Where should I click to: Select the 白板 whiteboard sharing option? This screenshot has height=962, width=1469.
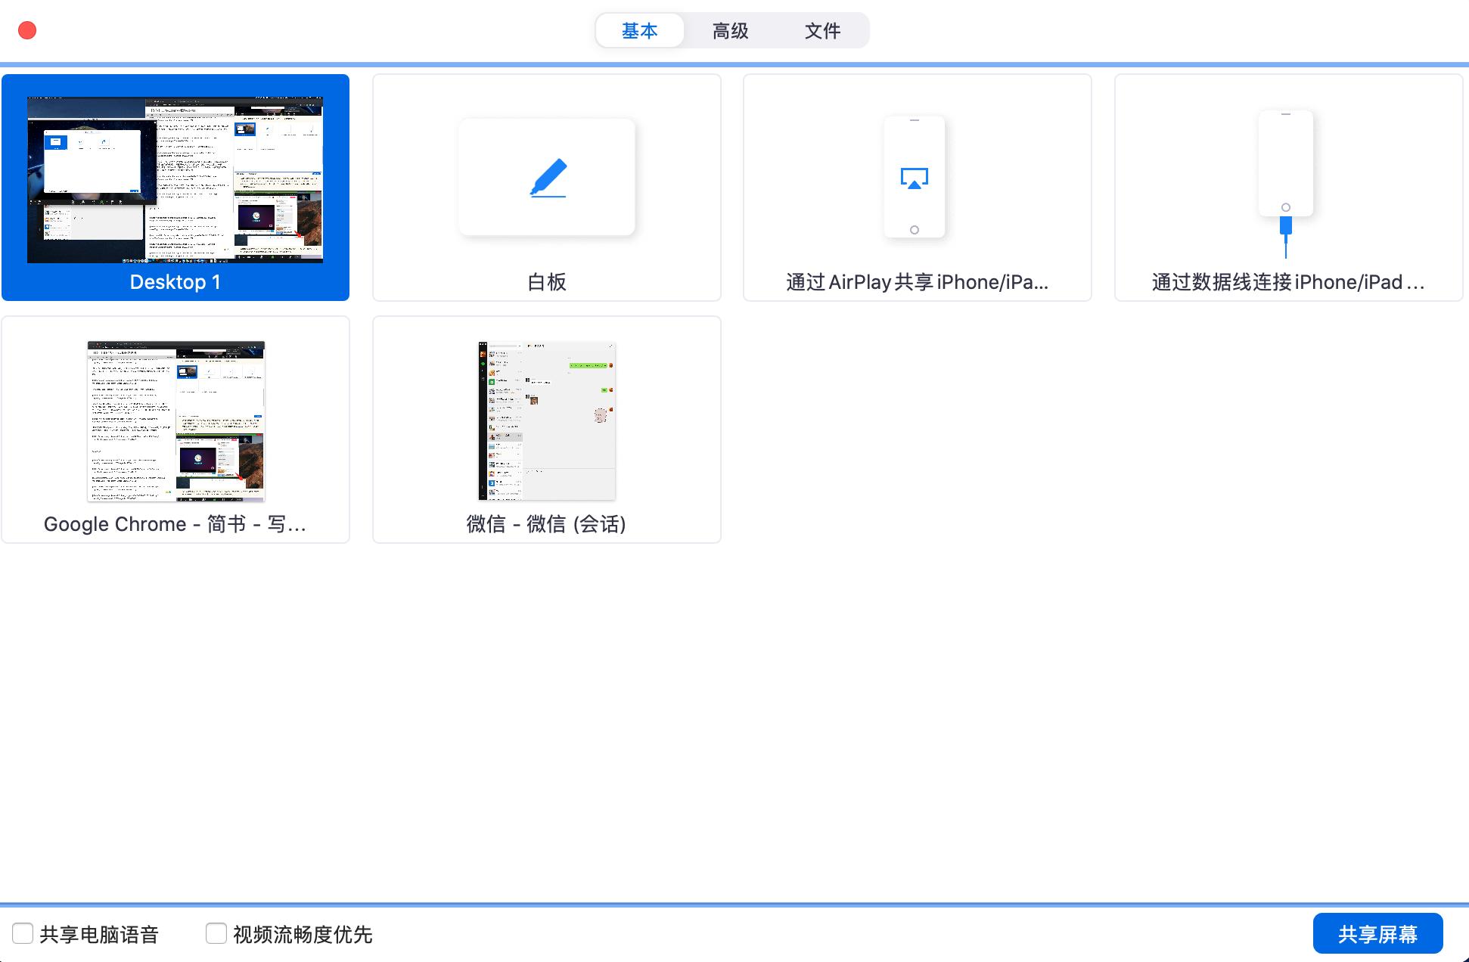(546, 187)
